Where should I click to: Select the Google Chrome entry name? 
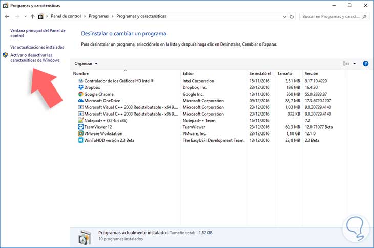(99, 94)
